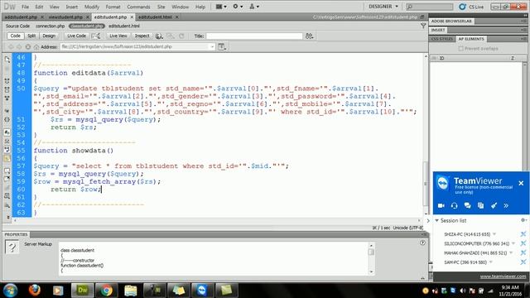Click the browser Back arrow in address bar
The width and height of the screenshot is (530, 298).
point(11,47)
